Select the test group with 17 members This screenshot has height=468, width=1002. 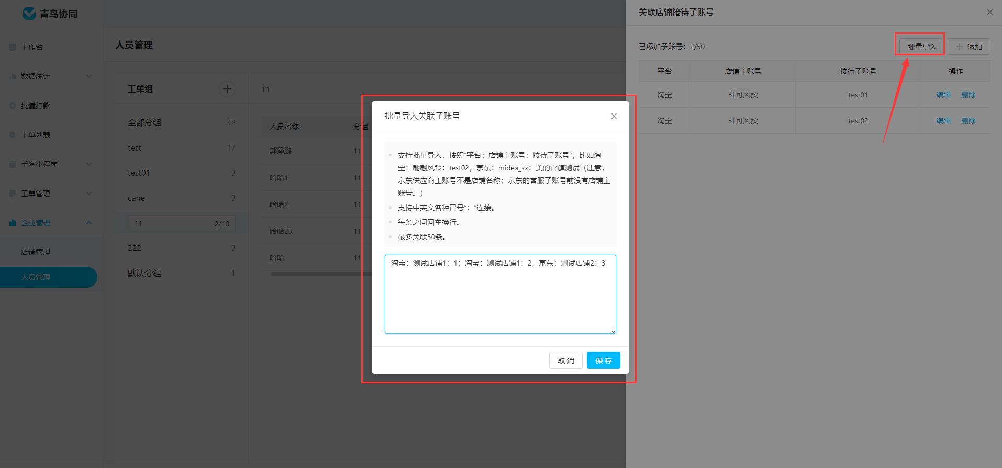click(182, 148)
